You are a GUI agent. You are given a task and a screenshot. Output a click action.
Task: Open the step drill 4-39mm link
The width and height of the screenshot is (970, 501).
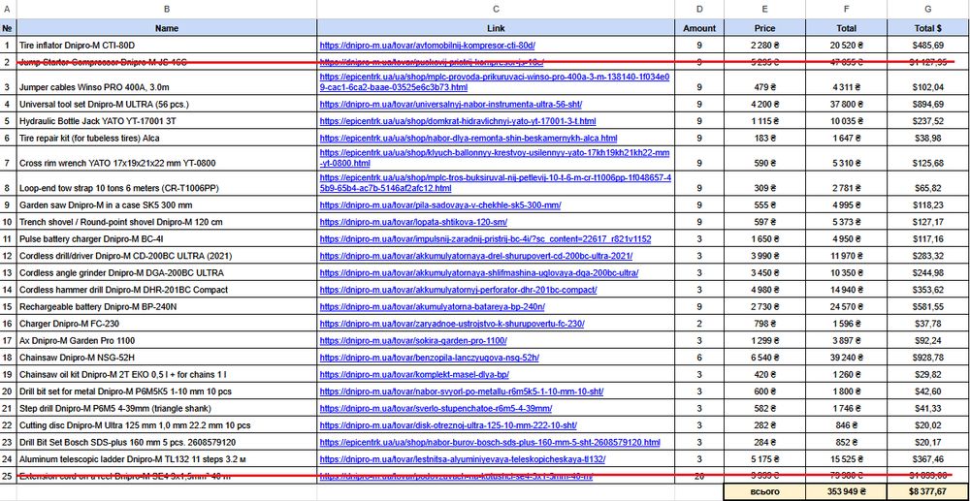(436, 408)
